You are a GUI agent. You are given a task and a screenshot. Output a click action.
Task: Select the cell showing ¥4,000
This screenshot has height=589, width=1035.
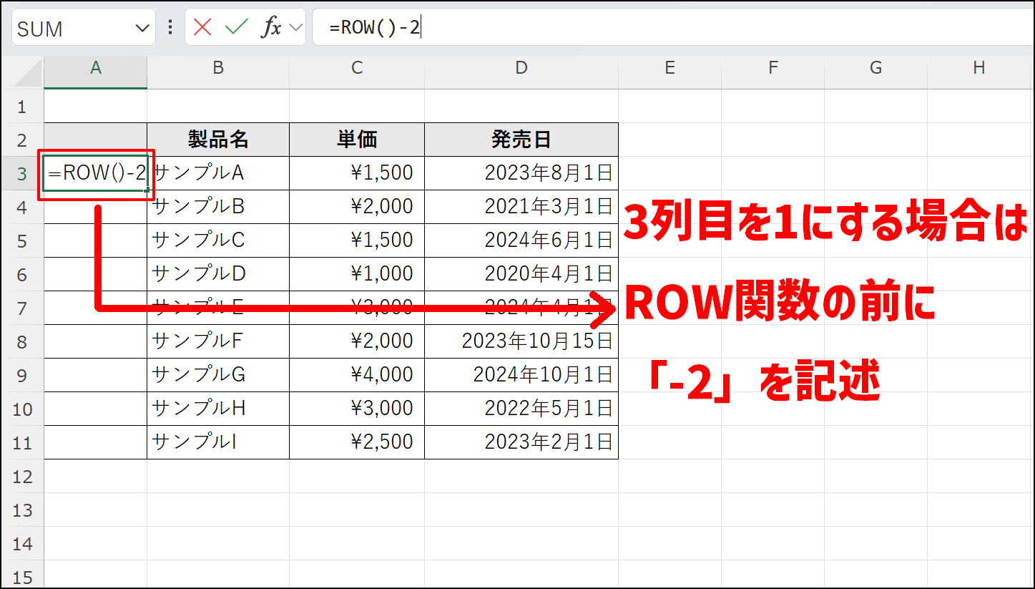tap(356, 375)
